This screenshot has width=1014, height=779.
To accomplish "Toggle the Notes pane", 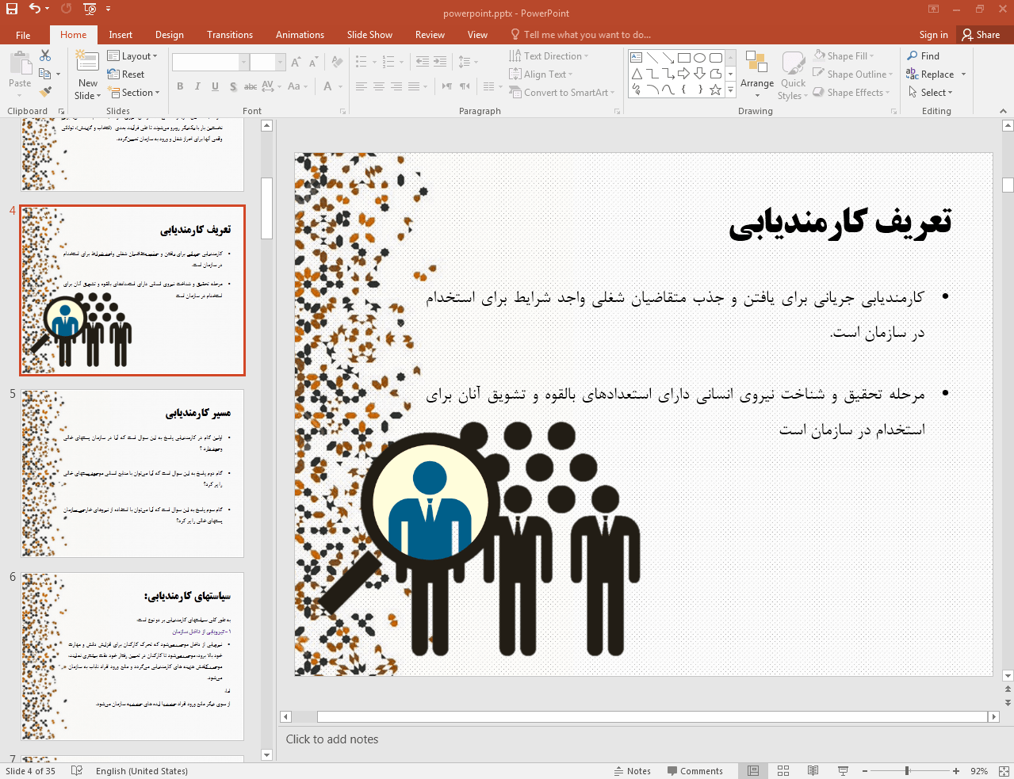I will pyautogui.click(x=632, y=771).
